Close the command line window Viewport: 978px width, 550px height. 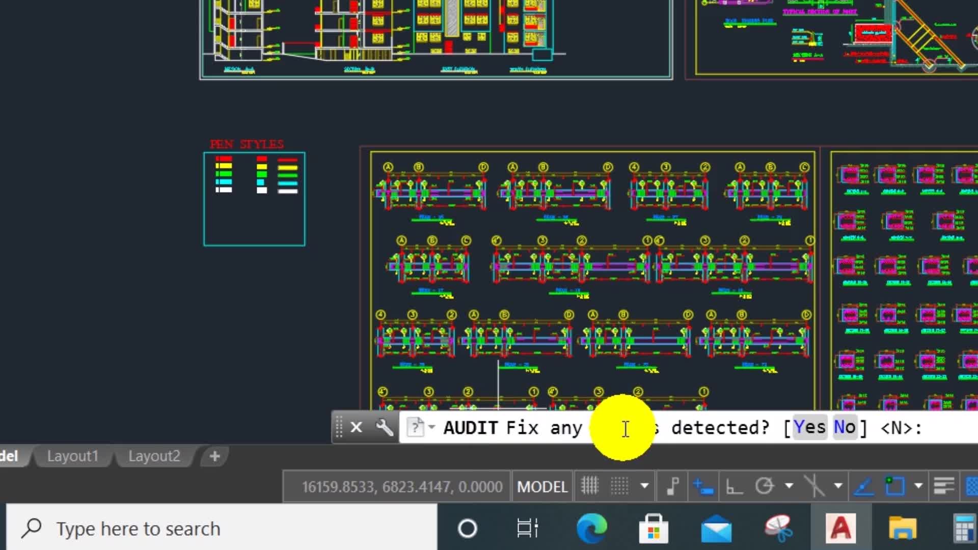[356, 427]
